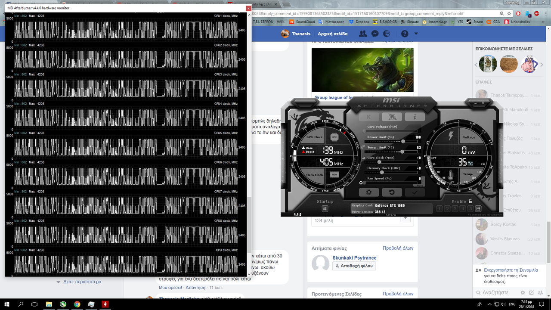Image resolution: width=551 pixels, height=310 pixels.
Task: Click the MEM chip icon on left gauge
Action: pyautogui.click(x=334, y=174)
